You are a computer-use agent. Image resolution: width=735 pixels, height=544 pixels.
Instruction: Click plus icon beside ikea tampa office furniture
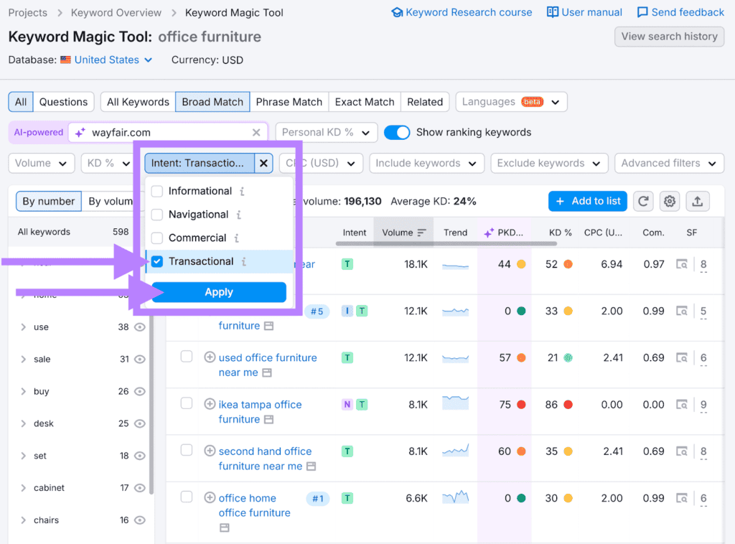pyautogui.click(x=210, y=404)
